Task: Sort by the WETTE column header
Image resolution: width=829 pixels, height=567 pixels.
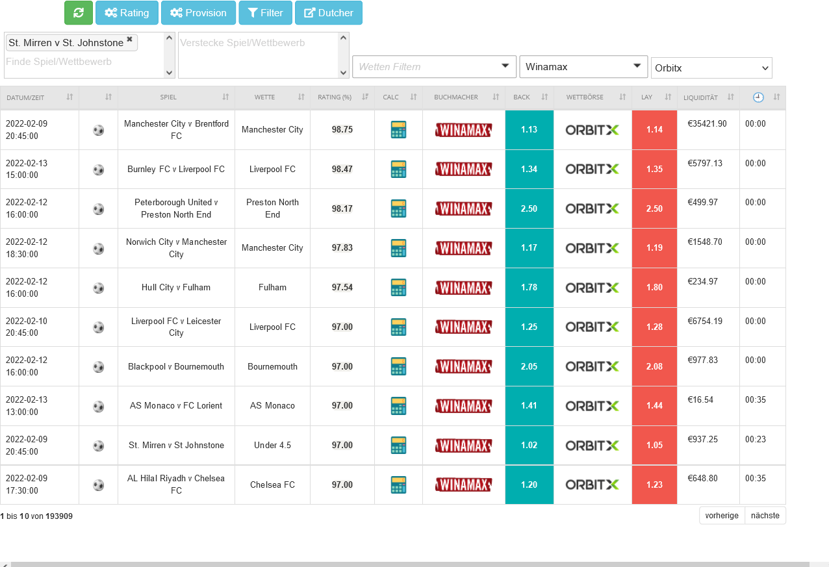Action: (x=272, y=97)
